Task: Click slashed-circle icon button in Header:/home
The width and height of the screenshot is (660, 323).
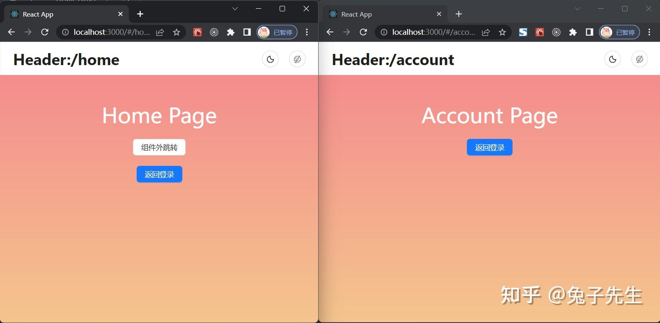Action: (297, 59)
